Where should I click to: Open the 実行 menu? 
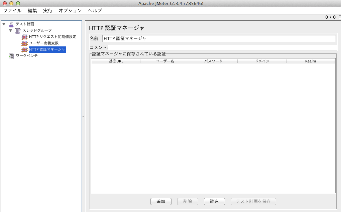coord(48,10)
